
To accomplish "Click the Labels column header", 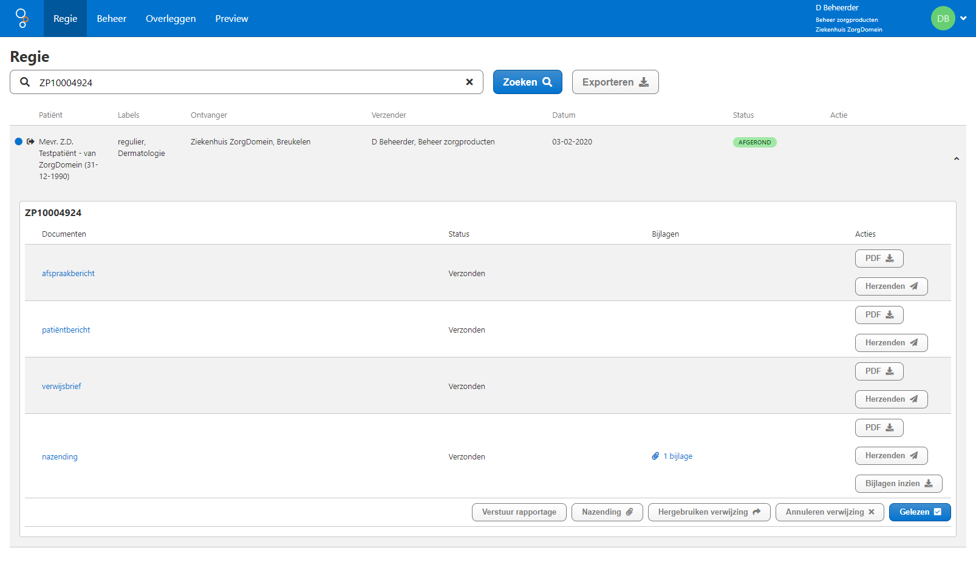I will tap(128, 115).
